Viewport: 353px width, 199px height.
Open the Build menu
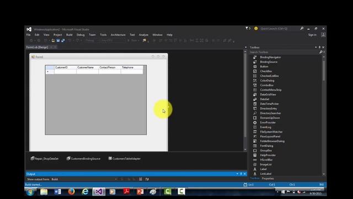(x=69, y=35)
